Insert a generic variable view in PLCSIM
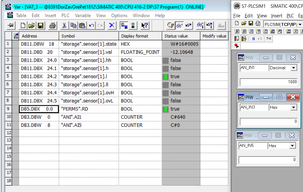303x192 pixels. pos(272,31)
